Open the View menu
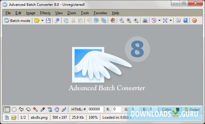This screenshot has width=205, height=124. point(59,13)
